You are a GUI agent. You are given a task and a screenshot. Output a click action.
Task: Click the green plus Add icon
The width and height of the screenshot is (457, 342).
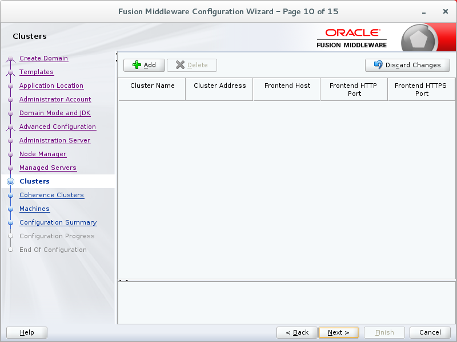coord(137,65)
